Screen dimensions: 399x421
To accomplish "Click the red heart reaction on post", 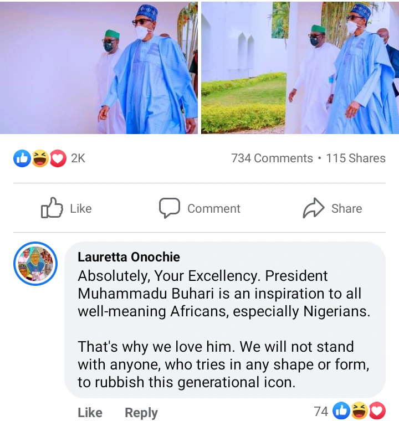I will click(58, 158).
